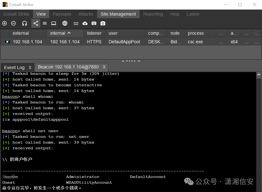Collapse split pane with up arrow
Screen dimensions: 262x192
click(x=123, y=61)
